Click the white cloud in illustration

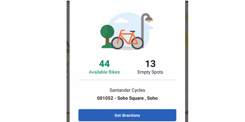[x=121, y=21]
